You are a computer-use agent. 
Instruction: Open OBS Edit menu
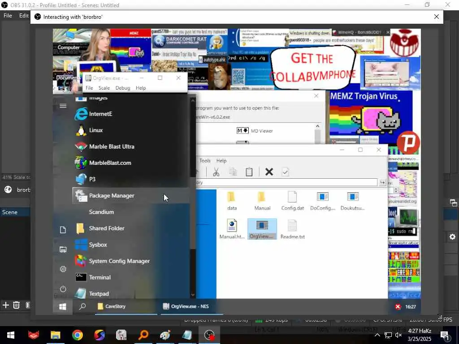24,16
